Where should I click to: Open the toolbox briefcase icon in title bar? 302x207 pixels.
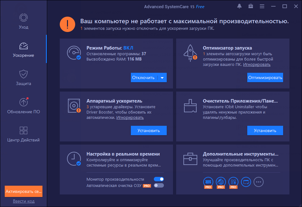click(251, 6)
